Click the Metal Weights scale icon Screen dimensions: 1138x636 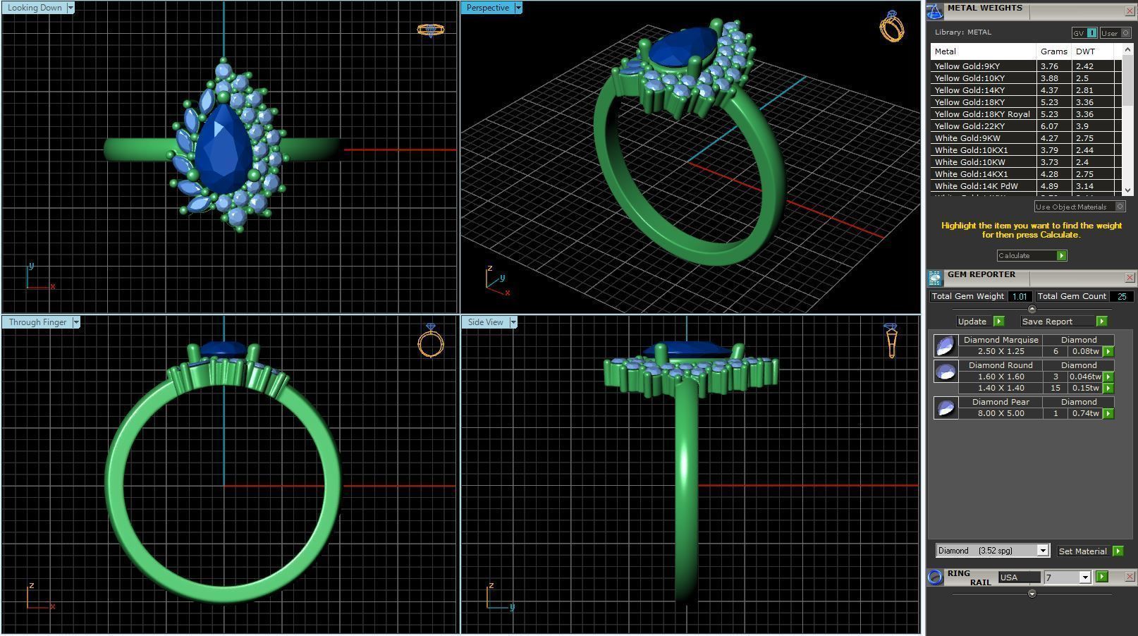click(935, 11)
